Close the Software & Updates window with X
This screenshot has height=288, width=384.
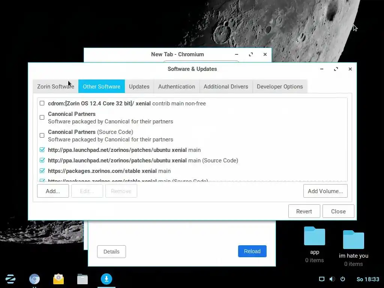pos(350,69)
